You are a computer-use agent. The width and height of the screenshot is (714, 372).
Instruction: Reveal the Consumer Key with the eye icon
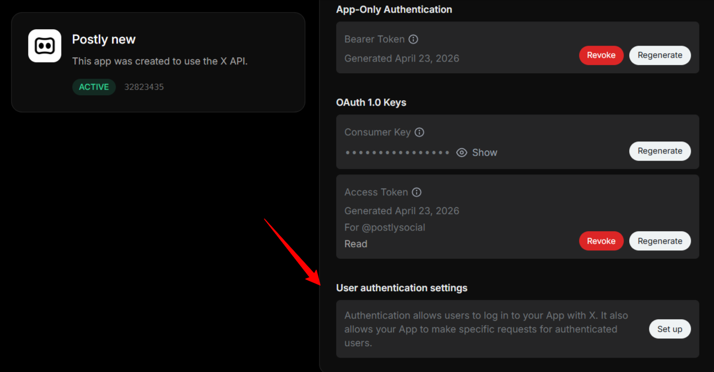[x=462, y=152]
